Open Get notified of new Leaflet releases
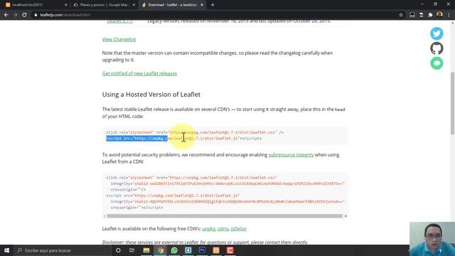The width and height of the screenshot is (455, 256). pyautogui.click(x=139, y=73)
